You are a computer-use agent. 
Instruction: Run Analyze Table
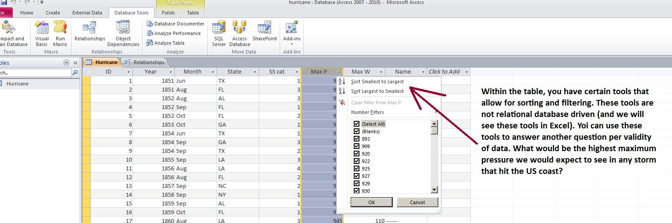166,43
